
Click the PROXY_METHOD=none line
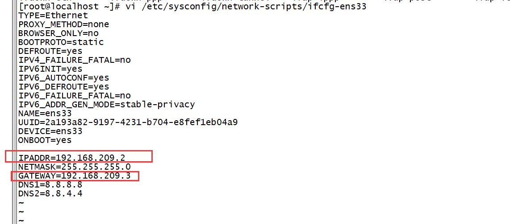click(64, 24)
